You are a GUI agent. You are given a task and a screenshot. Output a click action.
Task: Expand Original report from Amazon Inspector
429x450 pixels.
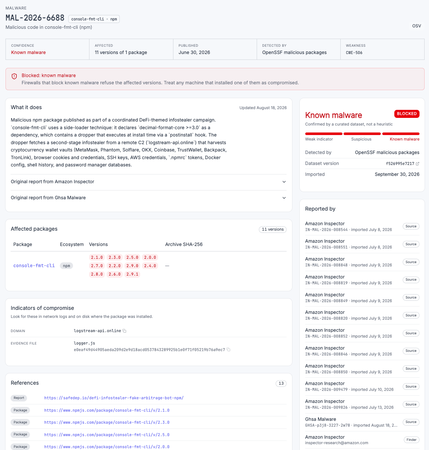(149, 182)
